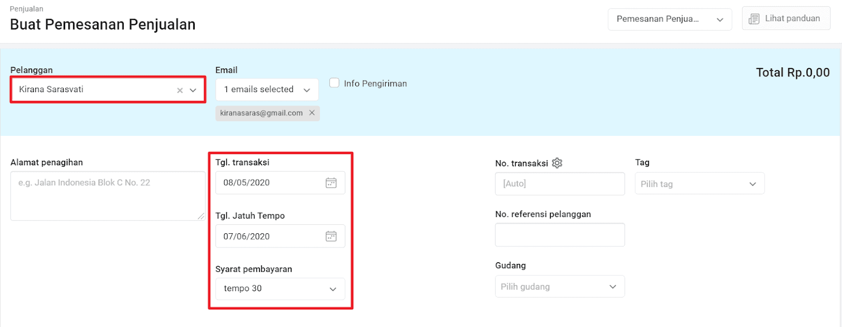This screenshot has height=327, width=842.
Task: Open the Pilih gudang dropdown
Action: pos(560,286)
